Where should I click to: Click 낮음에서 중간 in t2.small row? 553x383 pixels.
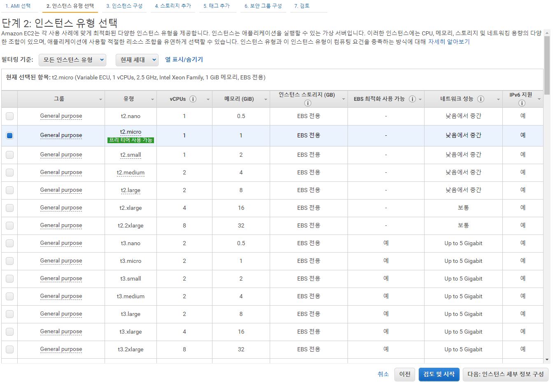463,155
